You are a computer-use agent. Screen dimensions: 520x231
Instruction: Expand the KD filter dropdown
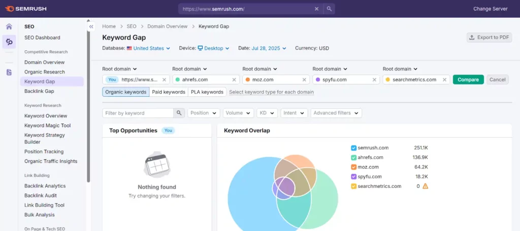point(267,113)
